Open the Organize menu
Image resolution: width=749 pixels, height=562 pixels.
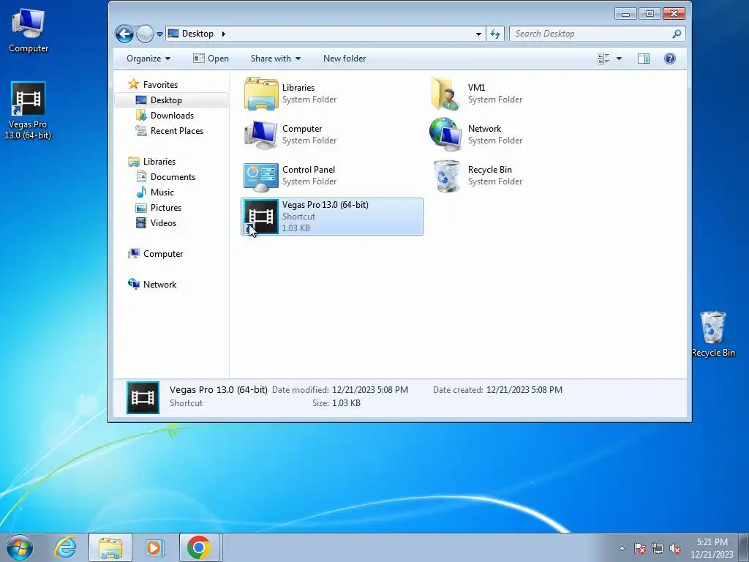(148, 59)
